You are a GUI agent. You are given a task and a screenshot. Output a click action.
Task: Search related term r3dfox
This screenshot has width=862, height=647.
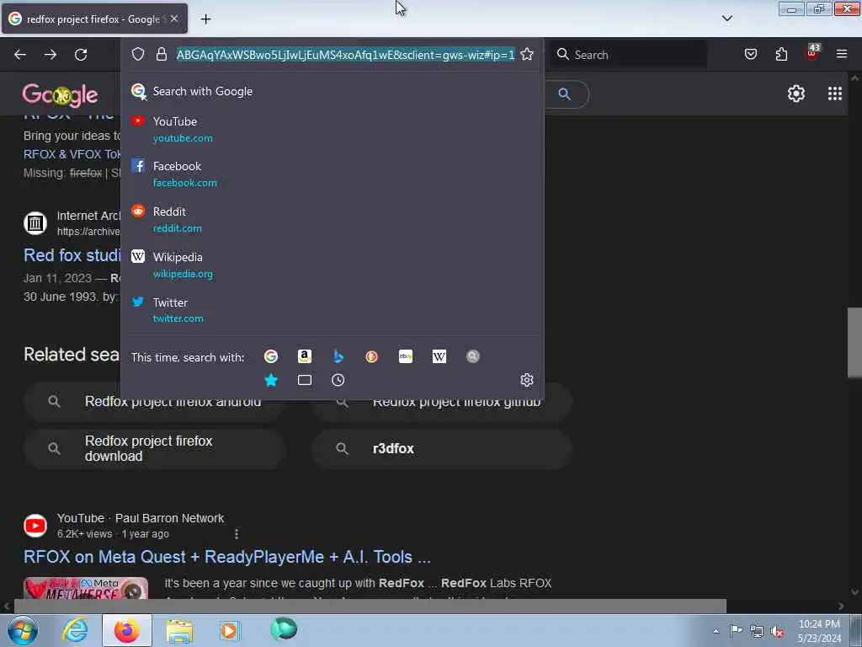click(442, 448)
